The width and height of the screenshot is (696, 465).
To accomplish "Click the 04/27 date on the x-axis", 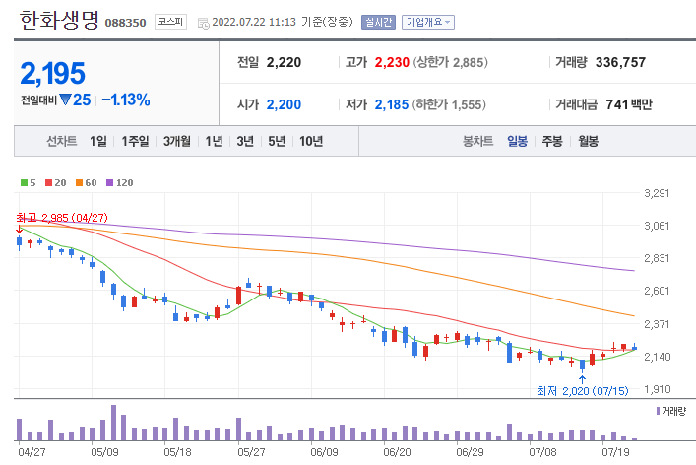I will [32, 452].
